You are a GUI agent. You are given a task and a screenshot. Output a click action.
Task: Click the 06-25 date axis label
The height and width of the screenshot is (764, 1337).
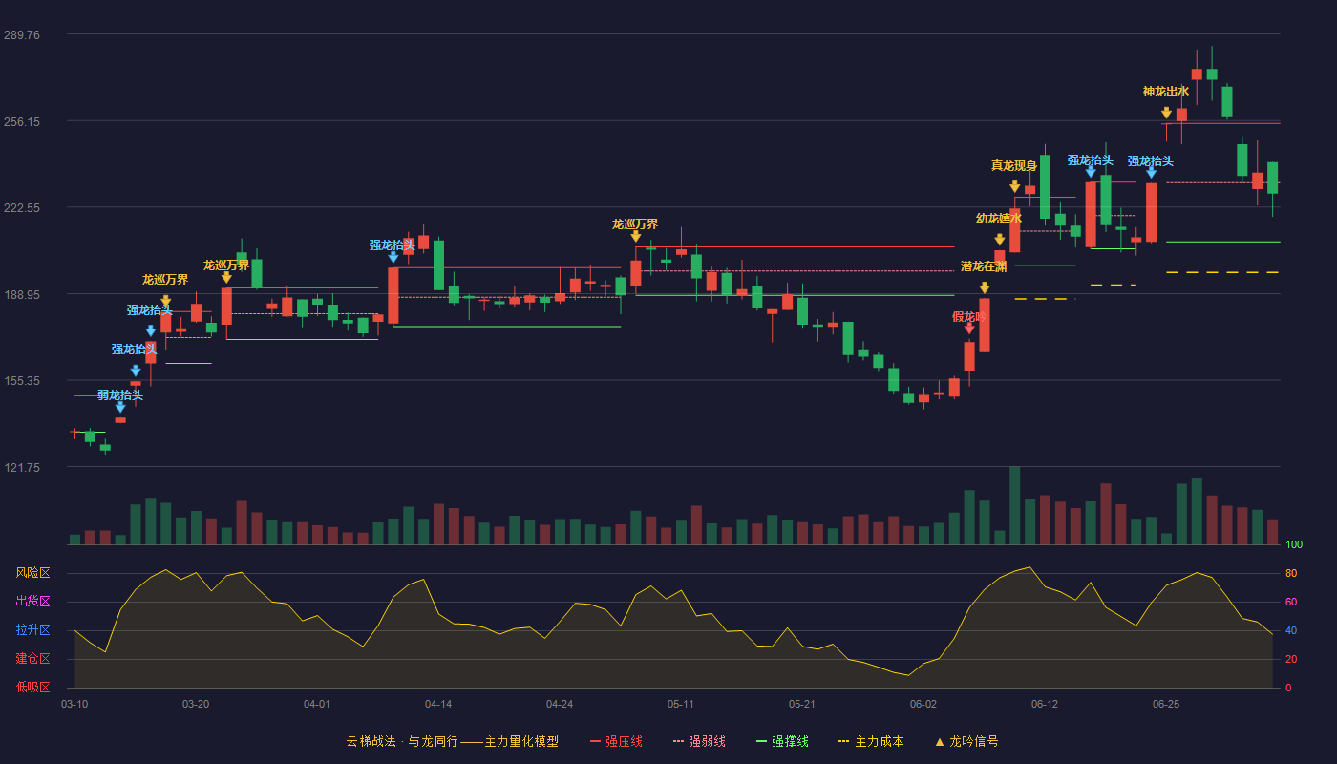pyautogui.click(x=1166, y=704)
